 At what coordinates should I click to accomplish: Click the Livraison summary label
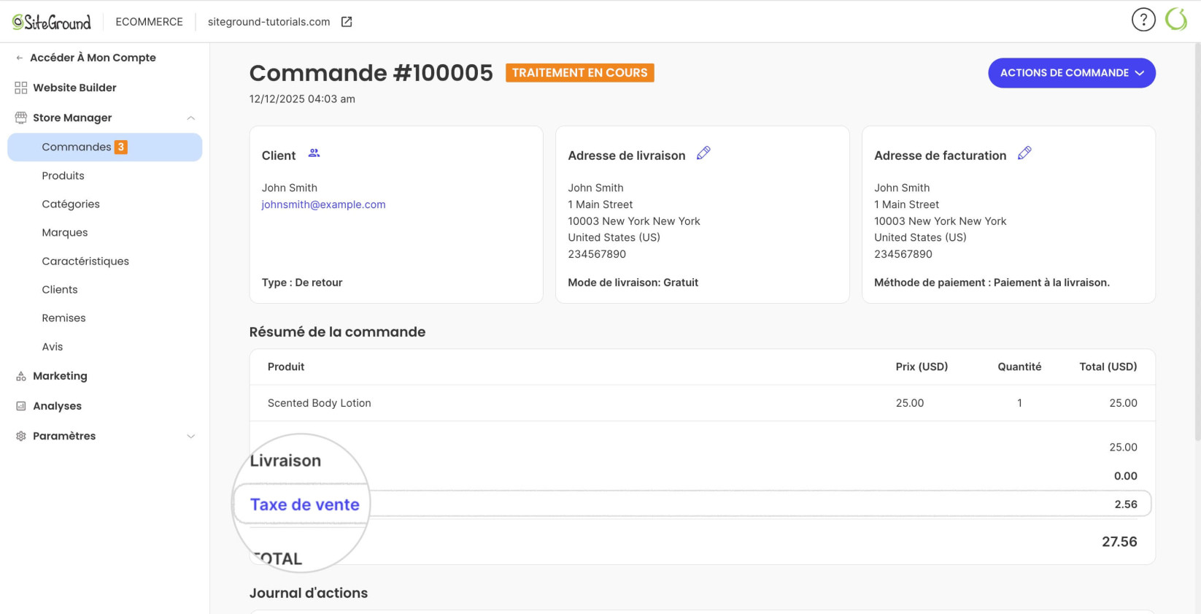(x=285, y=461)
